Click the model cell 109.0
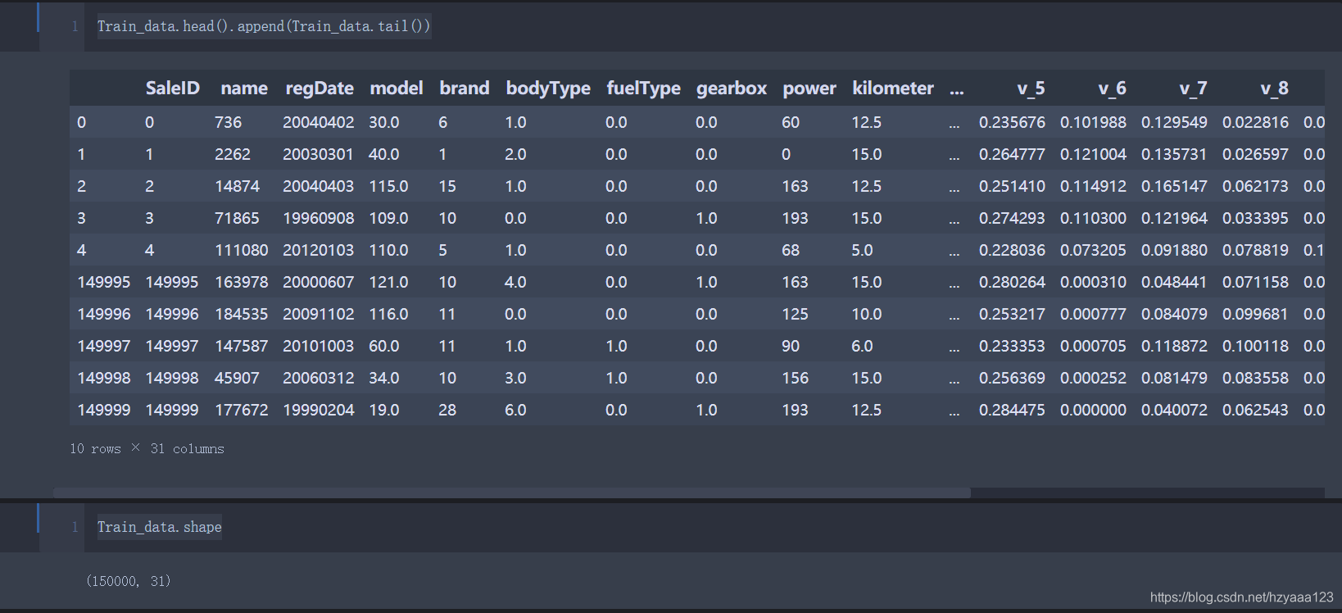This screenshot has height=613, width=1342. point(388,218)
